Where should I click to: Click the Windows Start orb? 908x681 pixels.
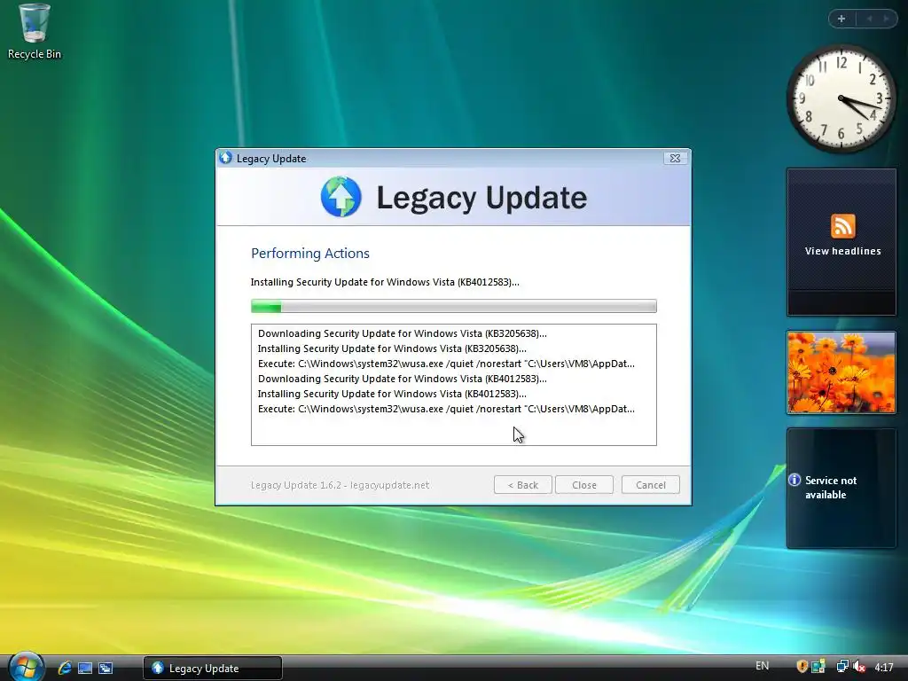[x=27, y=667]
